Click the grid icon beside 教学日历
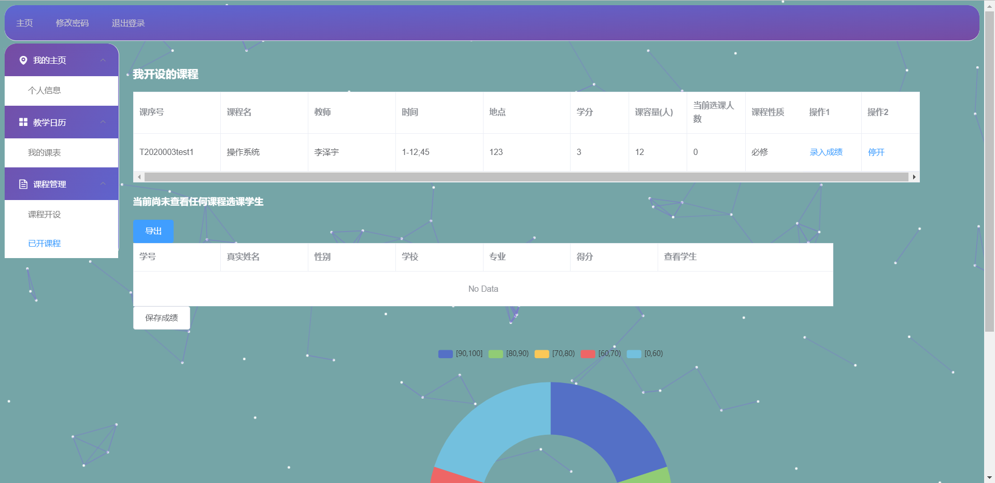 pyautogui.click(x=23, y=122)
